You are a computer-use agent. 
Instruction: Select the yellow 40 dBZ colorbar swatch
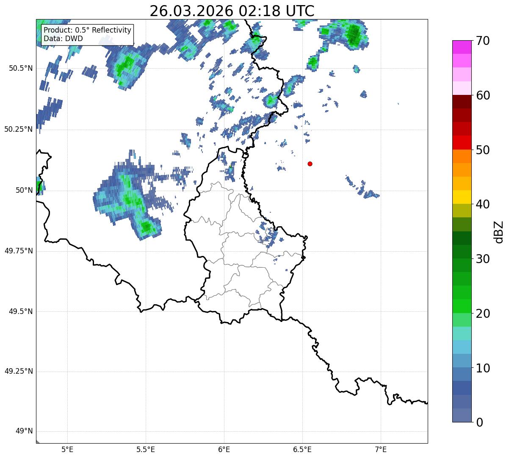[462, 197]
